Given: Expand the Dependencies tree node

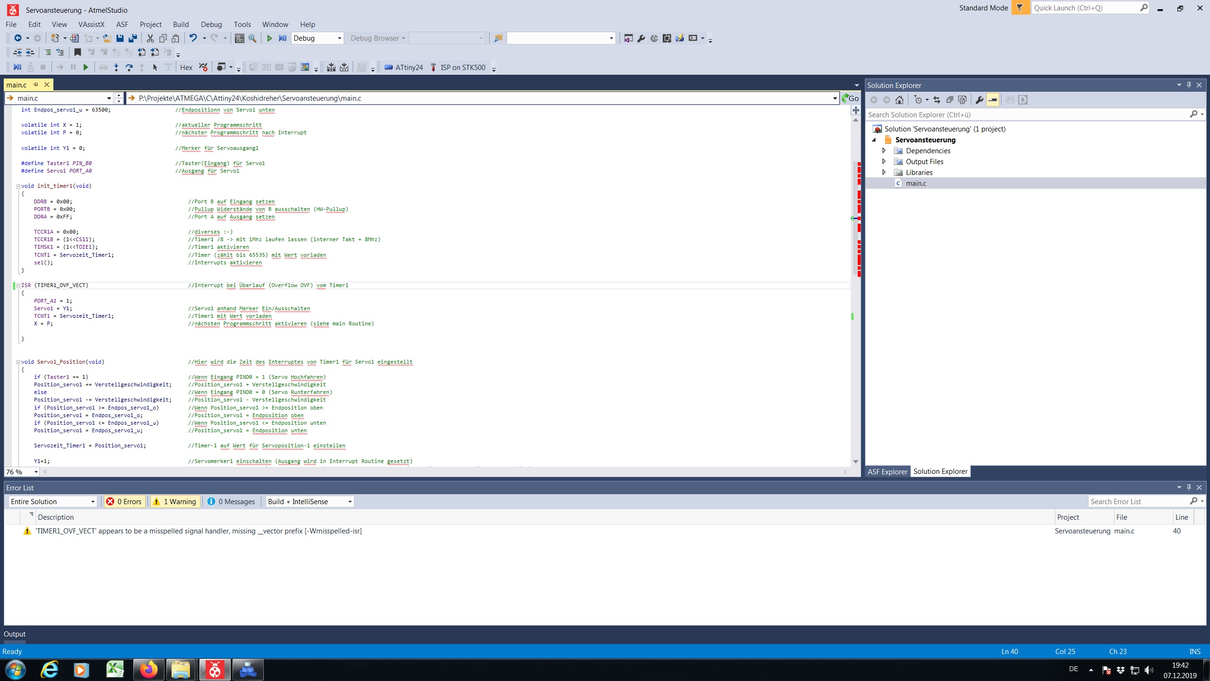Looking at the screenshot, I should tap(884, 150).
